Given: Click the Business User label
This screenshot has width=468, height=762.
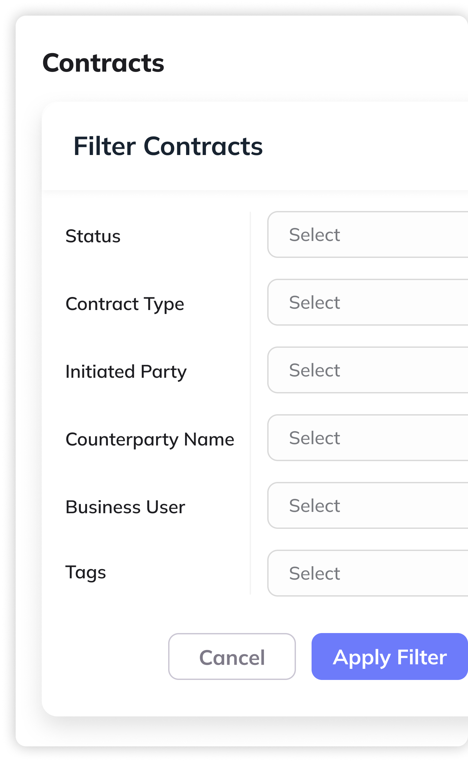Looking at the screenshot, I should pyautogui.click(x=125, y=507).
